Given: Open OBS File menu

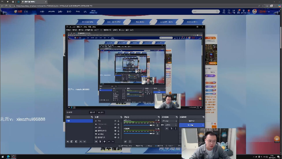Looking at the screenshot, I should pyautogui.click(x=68, y=30).
